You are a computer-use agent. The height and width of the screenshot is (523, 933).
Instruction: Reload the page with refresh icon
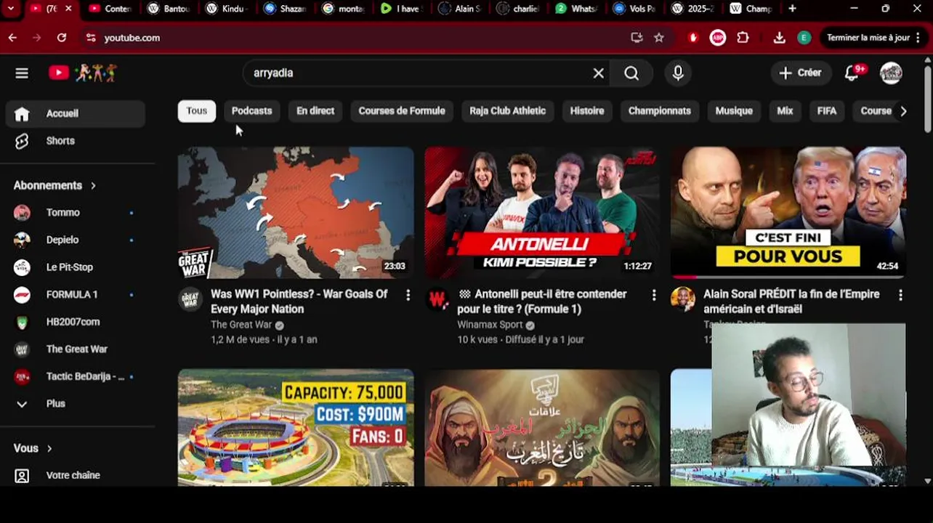(x=62, y=38)
